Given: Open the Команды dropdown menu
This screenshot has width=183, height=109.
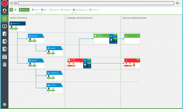Looking at the screenshot, I should tap(66, 10).
